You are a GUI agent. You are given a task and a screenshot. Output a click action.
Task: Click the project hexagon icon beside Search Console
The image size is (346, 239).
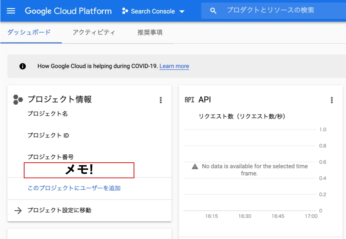point(125,11)
